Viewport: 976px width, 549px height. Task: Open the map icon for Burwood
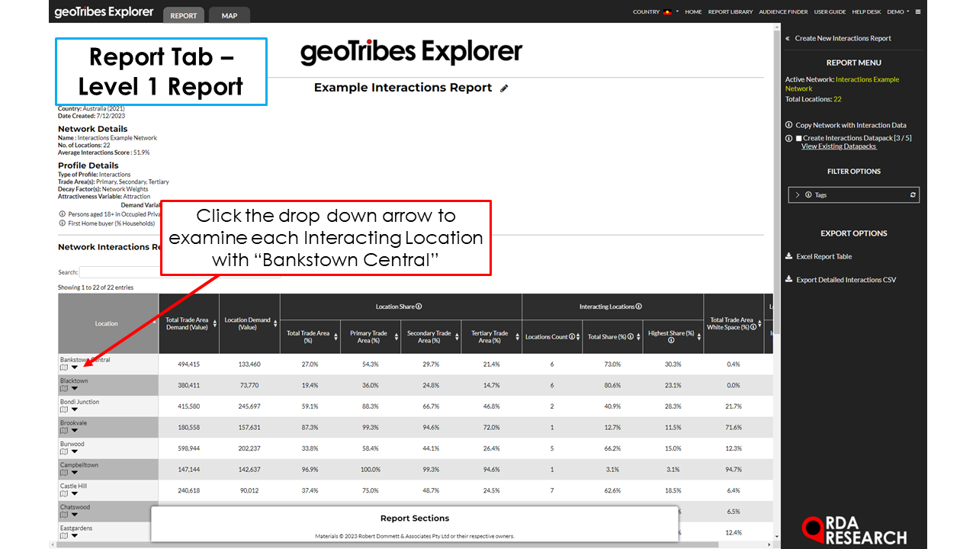(64, 451)
